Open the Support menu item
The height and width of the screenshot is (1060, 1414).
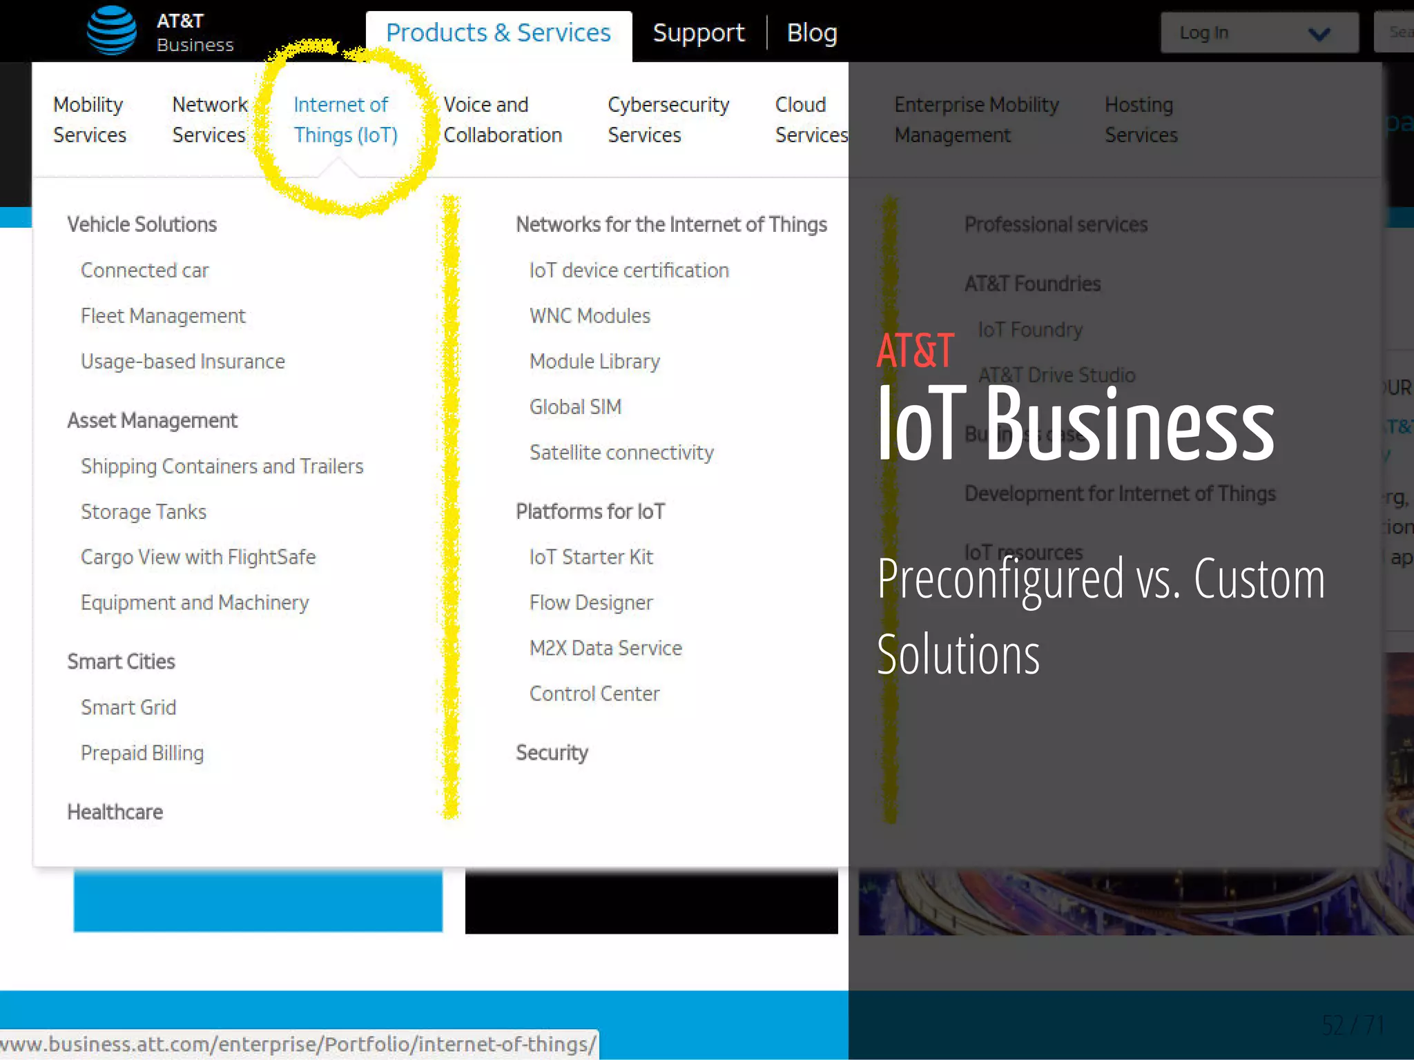[699, 32]
